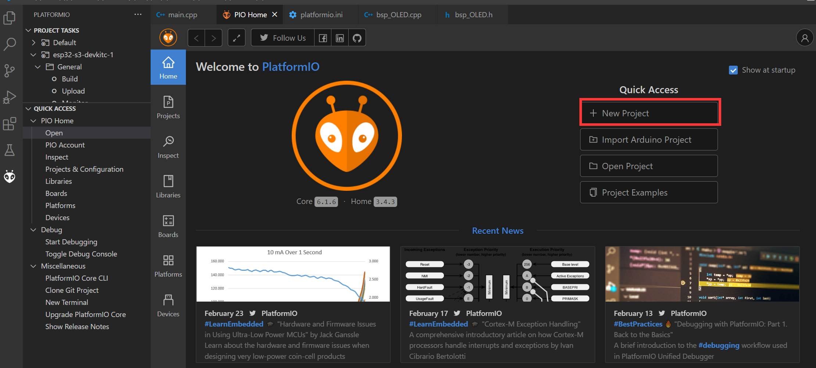The width and height of the screenshot is (816, 368).
Task: Open the PlatformIO link in welcome heading
Action: tap(291, 67)
